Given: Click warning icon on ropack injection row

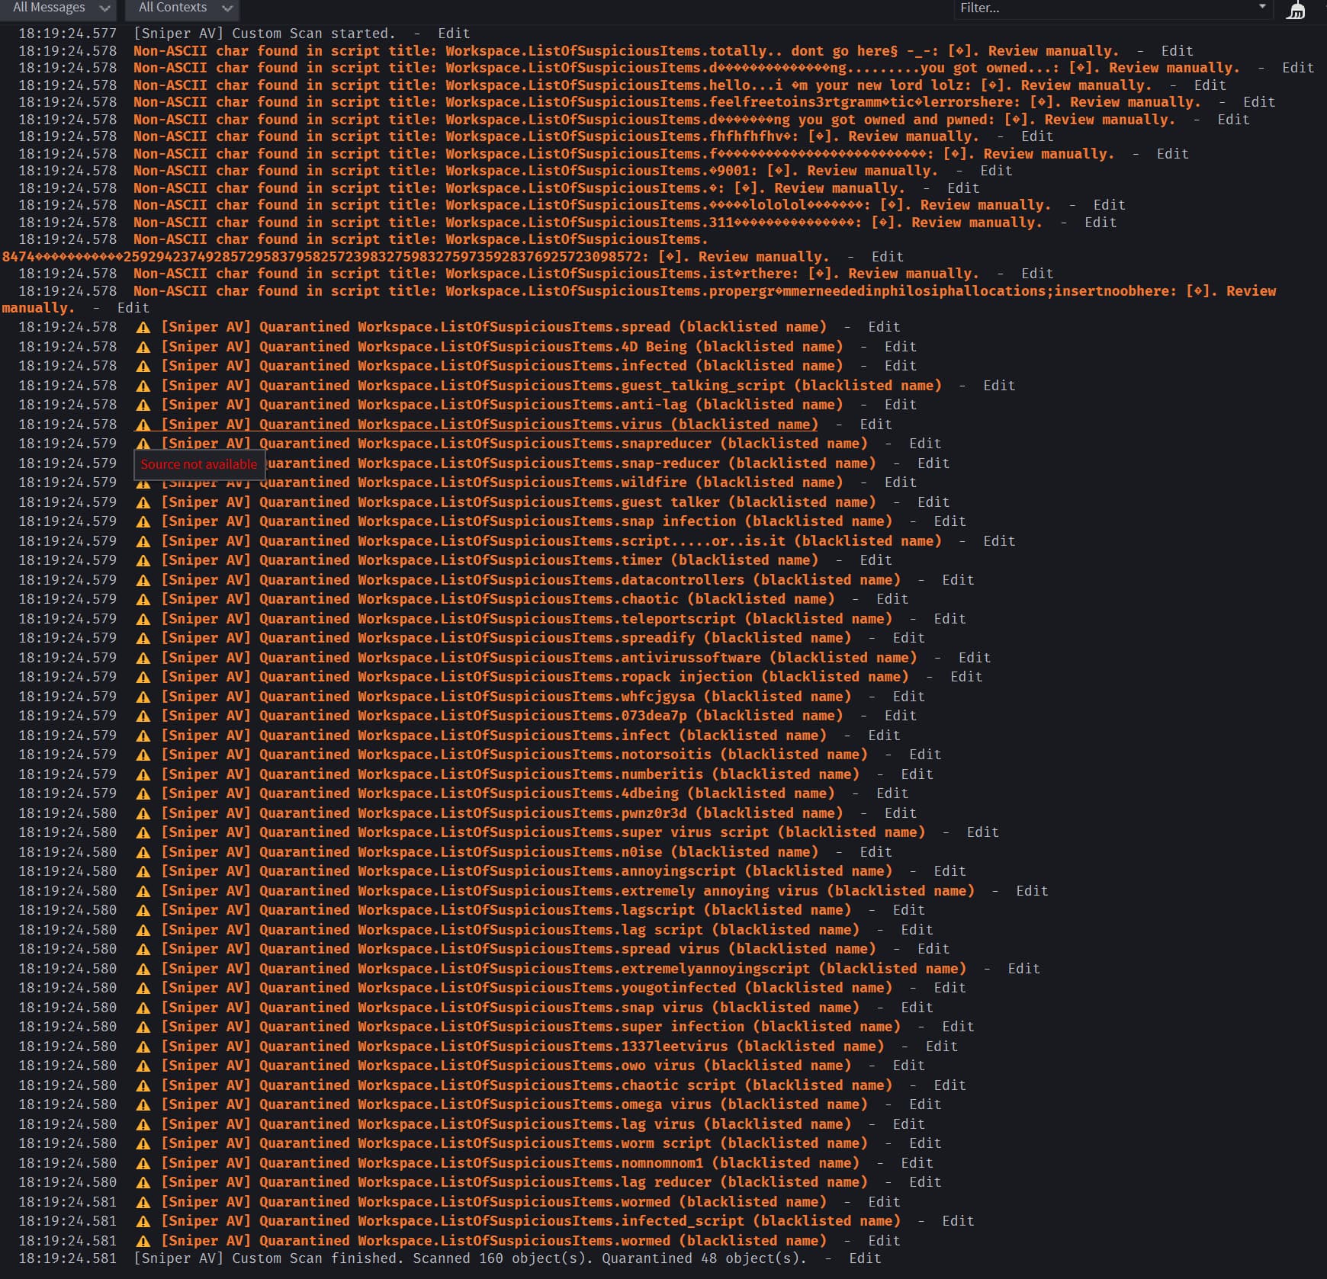Looking at the screenshot, I should 143,678.
